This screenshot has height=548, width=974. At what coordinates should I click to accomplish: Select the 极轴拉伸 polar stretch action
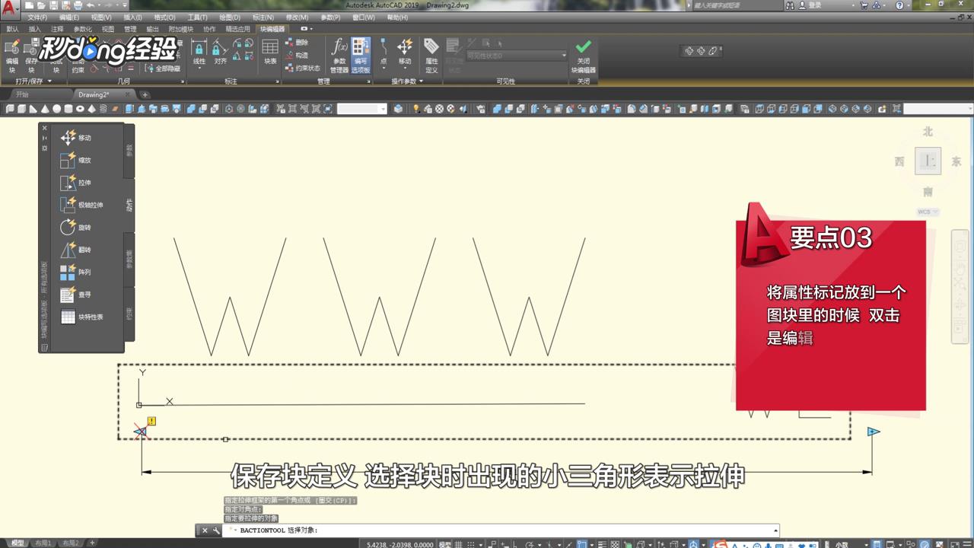point(81,205)
